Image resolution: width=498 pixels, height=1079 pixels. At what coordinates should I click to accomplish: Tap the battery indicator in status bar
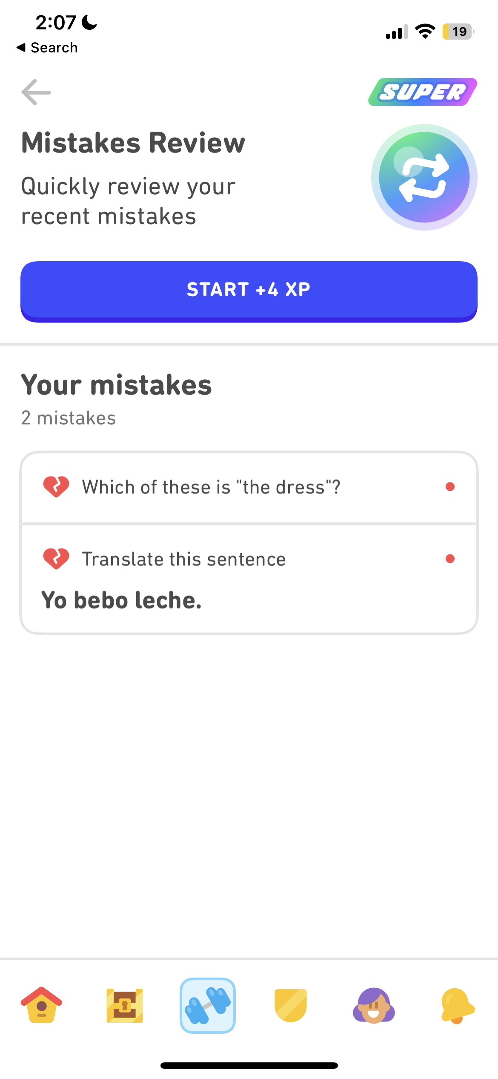click(458, 32)
